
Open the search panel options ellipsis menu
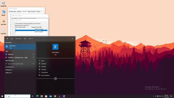point(69,39)
